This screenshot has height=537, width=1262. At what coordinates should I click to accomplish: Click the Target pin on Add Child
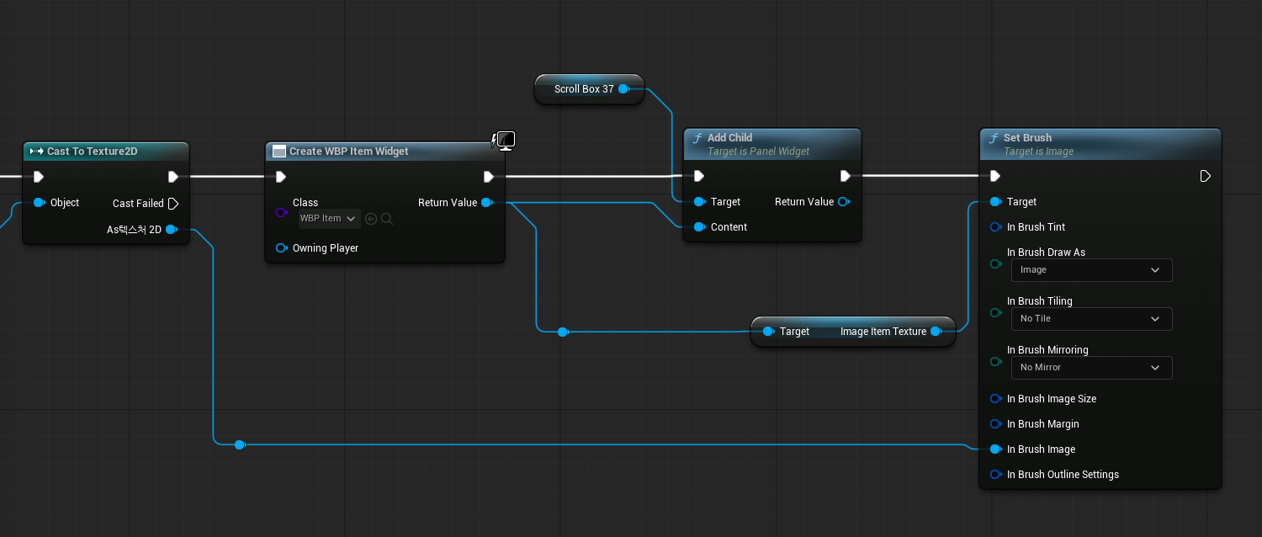coord(699,202)
